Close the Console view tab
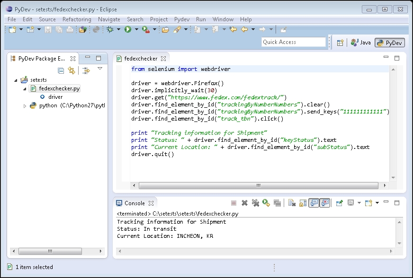Viewport: 413px width, 278px height. pyautogui.click(x=151, y=203)
